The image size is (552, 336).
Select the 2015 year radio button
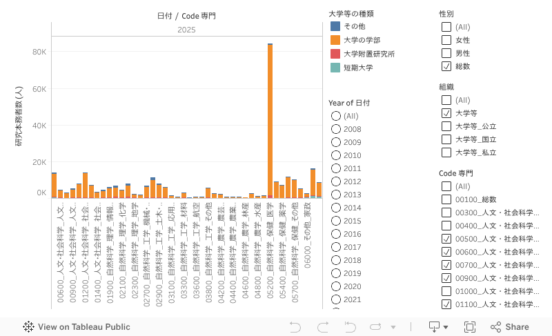336,221
